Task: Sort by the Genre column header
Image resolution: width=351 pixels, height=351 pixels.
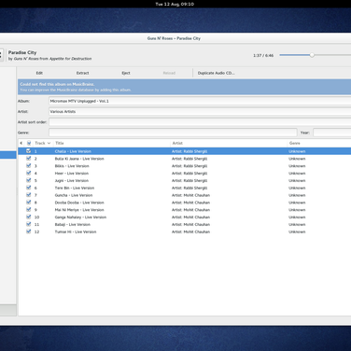Action: pyautogui.click(x=319, y=143)
